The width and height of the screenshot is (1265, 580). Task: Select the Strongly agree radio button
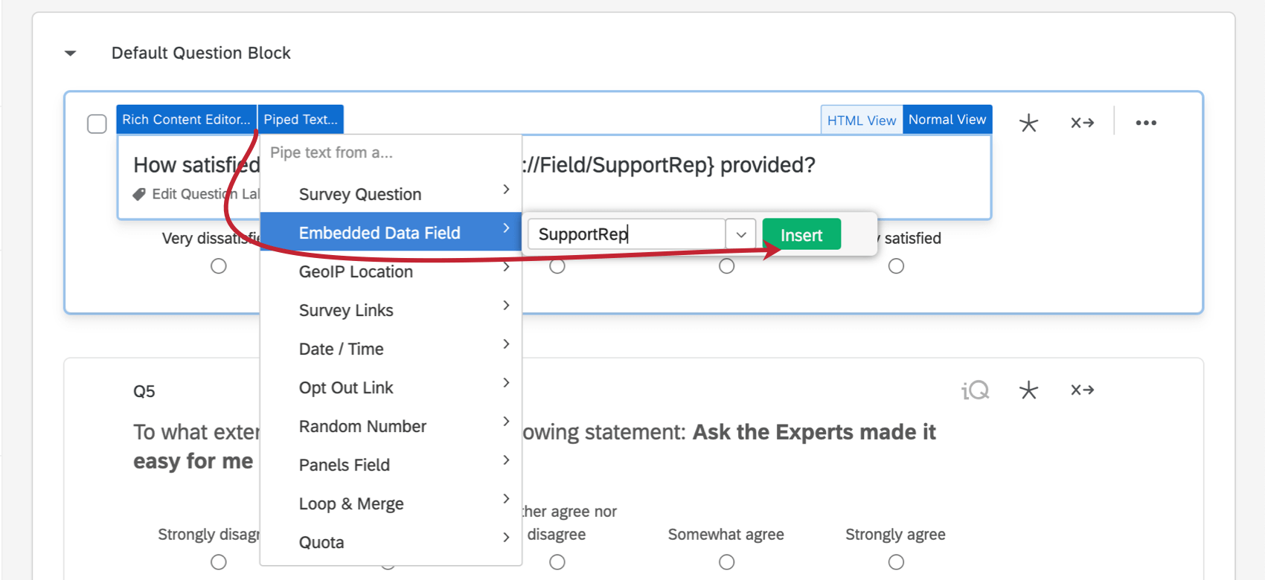point(896,562)
